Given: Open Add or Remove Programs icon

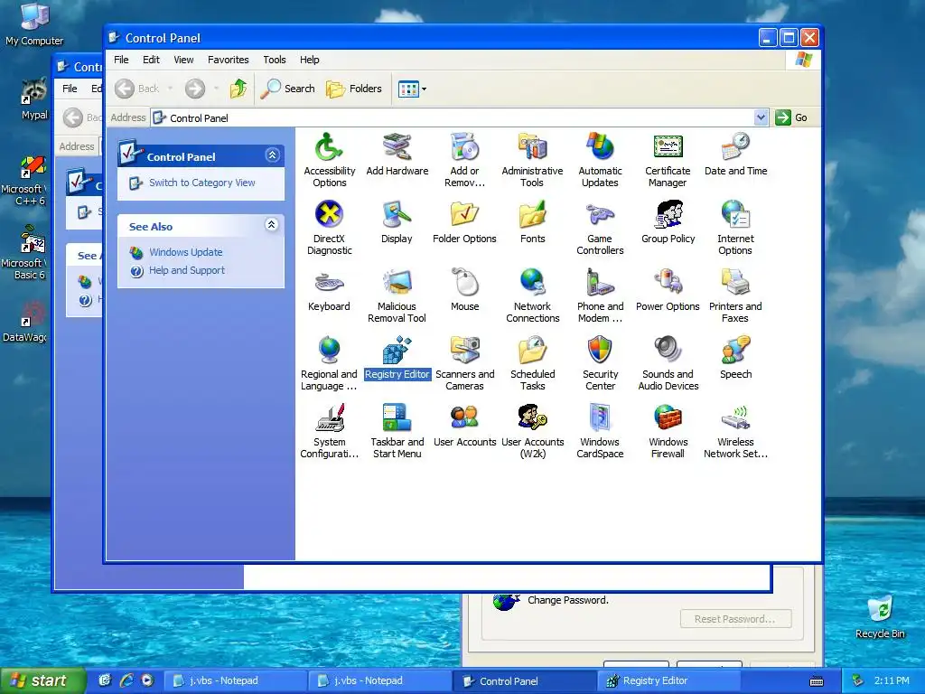Looking at the screenshot, I should coord(464,160).
